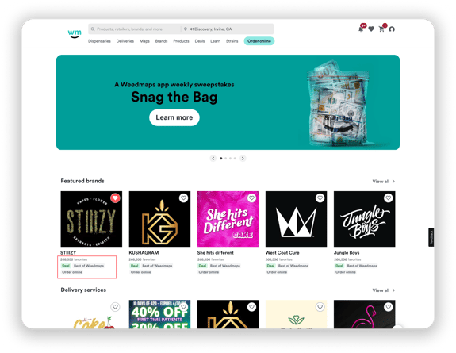Favorite the KUSHAGRAM brand
The image size is (456, 353).
tap(183, 198)
